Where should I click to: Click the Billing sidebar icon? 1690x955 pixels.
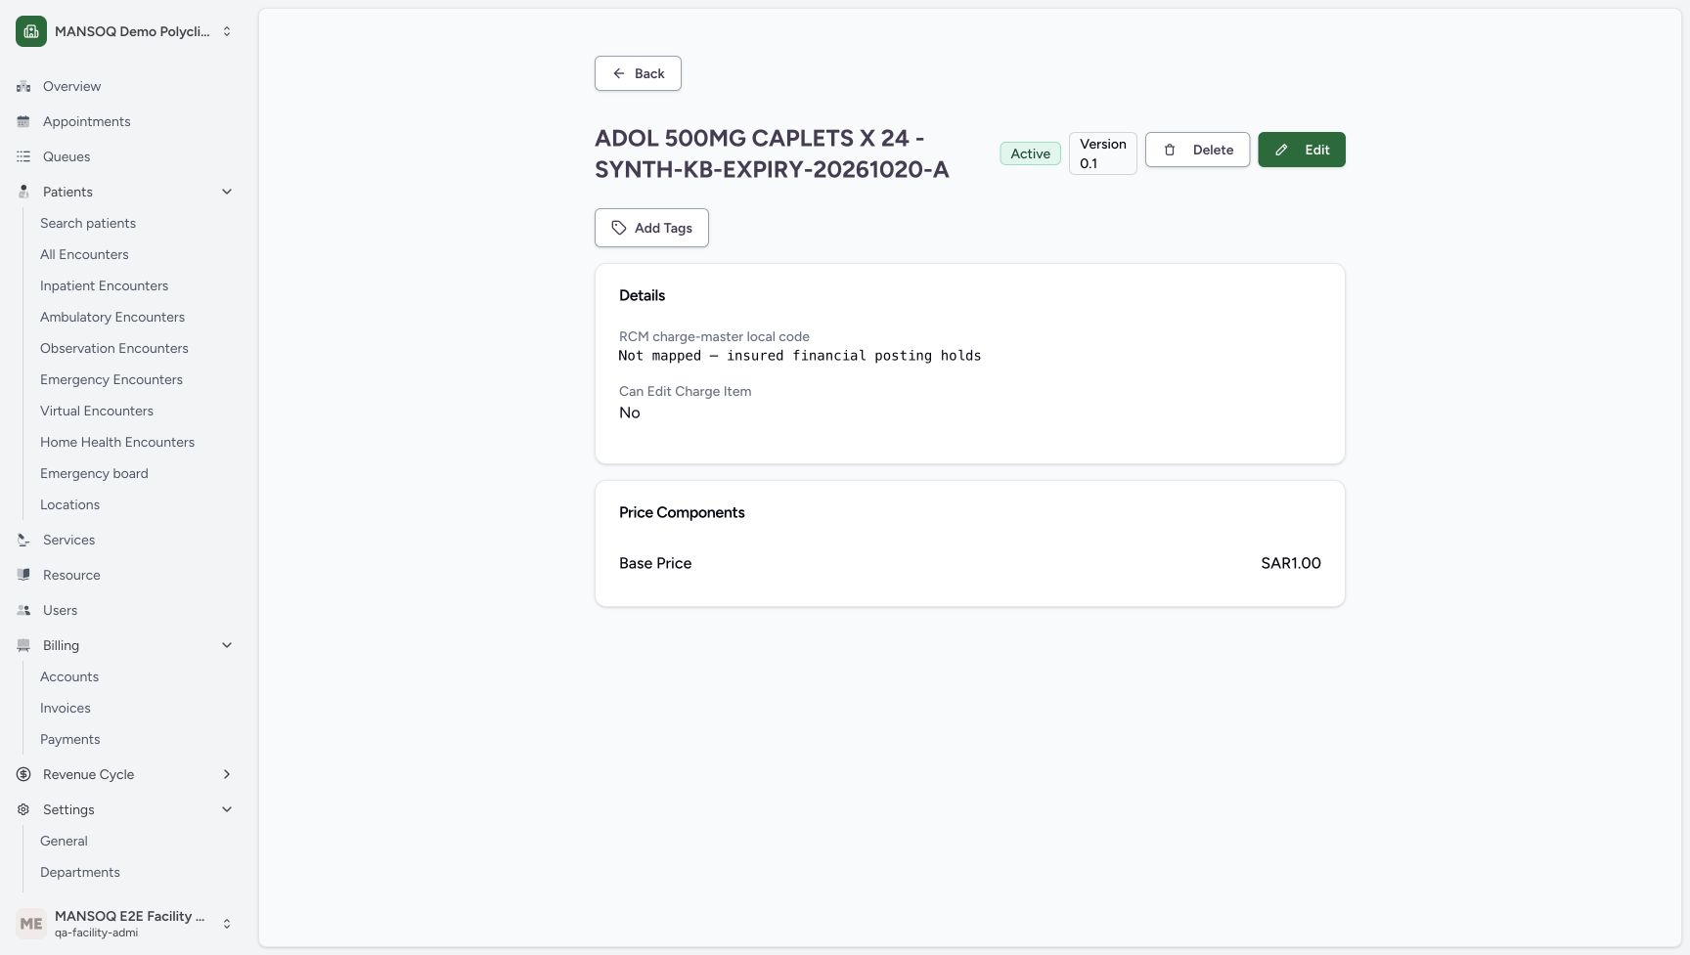23,645
